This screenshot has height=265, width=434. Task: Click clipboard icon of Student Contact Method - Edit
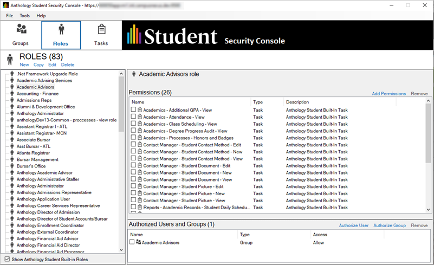coord(140,145)
